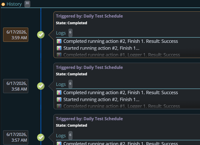This screenshot has width=200, height=145.
Task: Open first Triggered by: Daily Test Schedule link
Action: 89,16
